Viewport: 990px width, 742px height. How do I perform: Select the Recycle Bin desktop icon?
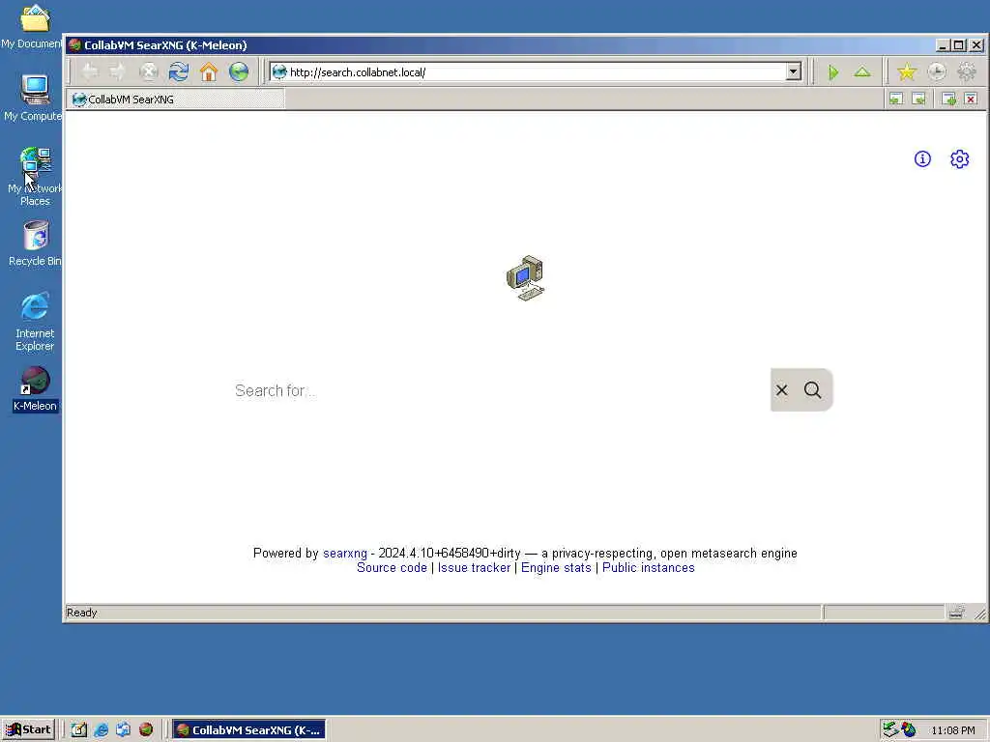(x=35, y=244)
